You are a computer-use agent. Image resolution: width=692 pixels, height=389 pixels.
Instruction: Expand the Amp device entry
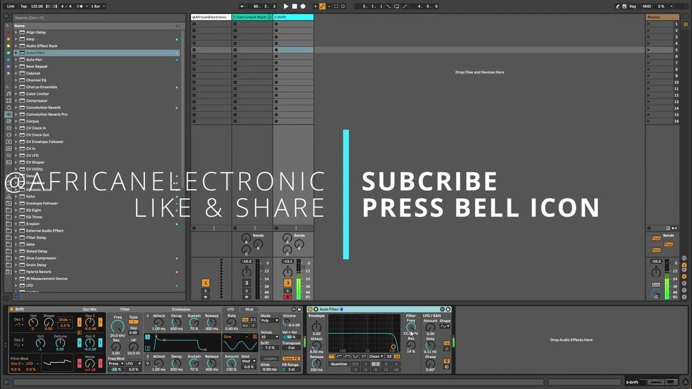(16, 39)
